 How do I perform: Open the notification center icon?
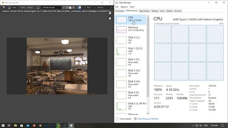222,126
